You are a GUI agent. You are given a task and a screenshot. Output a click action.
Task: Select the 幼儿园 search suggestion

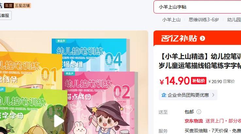click(234, 20)
